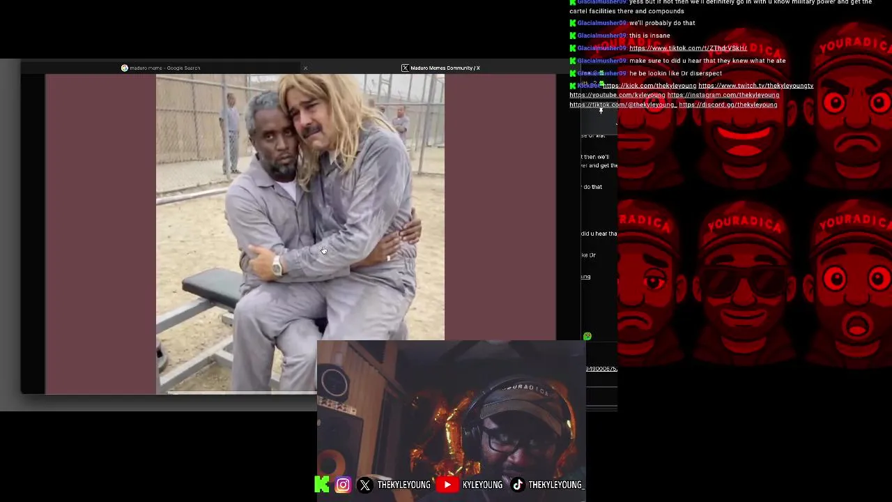The width and height of the screenshot is (892, 502).
Task: Open the instagram.com/thekyleyoung link
Action: [723, 95]
